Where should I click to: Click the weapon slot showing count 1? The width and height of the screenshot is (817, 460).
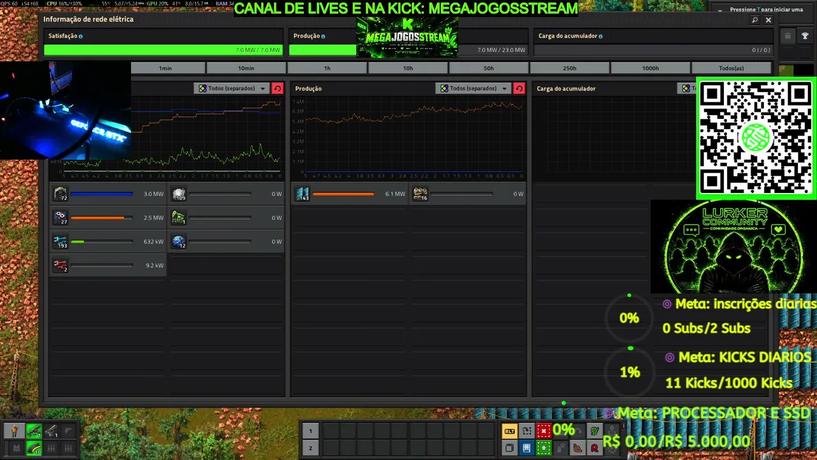click(51, 431)
